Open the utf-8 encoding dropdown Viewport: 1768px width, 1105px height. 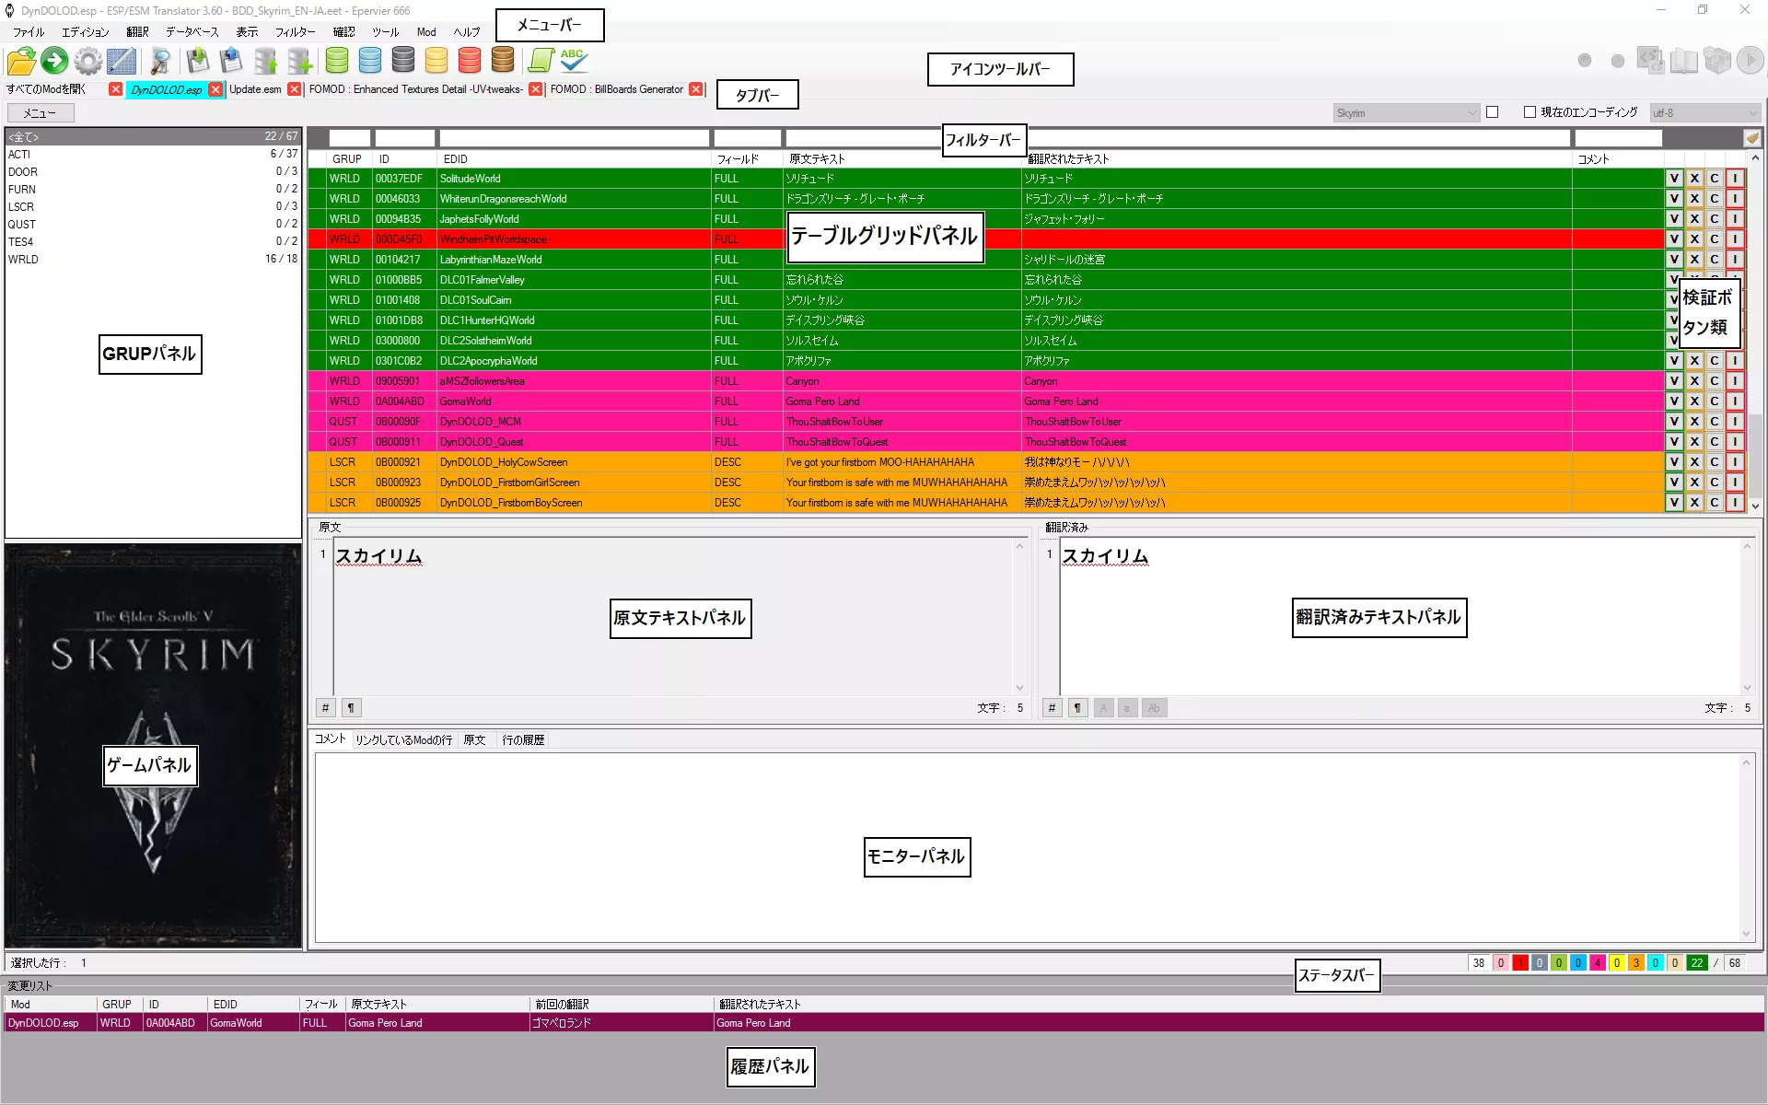point(1704,113)
